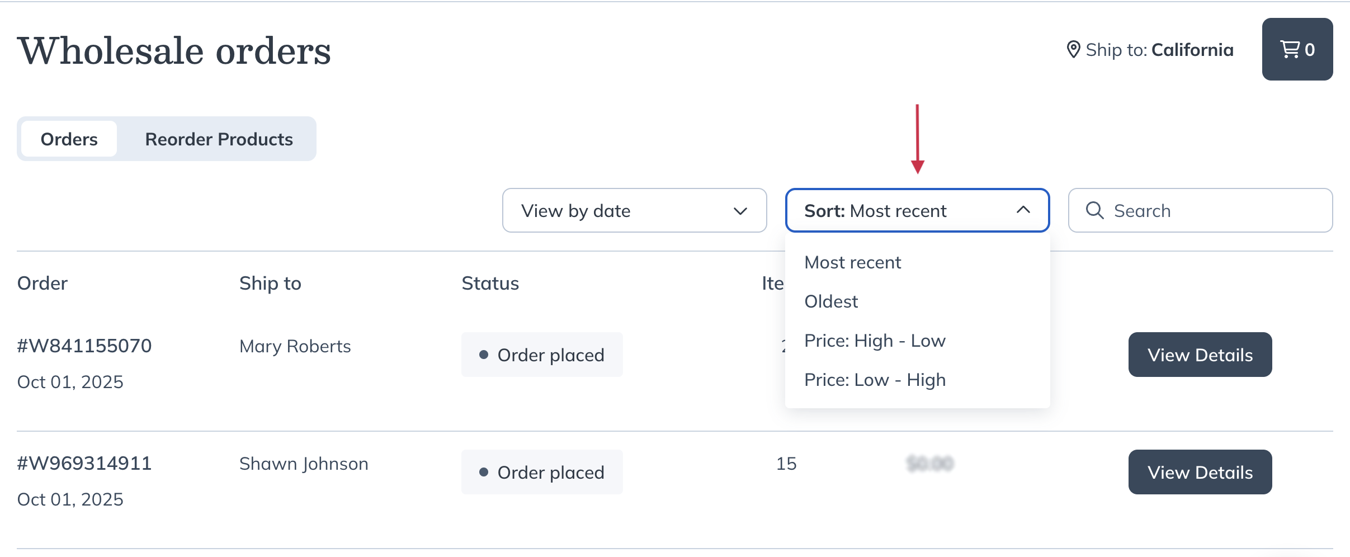Click the magnifying glass search icon
Image resolution: width=1350 pixels, height=557 pixels.
click(x=1094, y=210)
